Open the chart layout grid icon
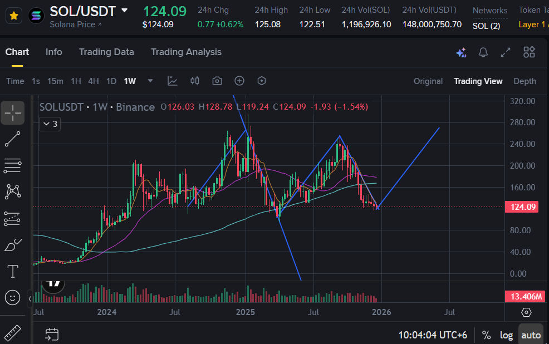The image size is (549, 344). tap(529, 52)
